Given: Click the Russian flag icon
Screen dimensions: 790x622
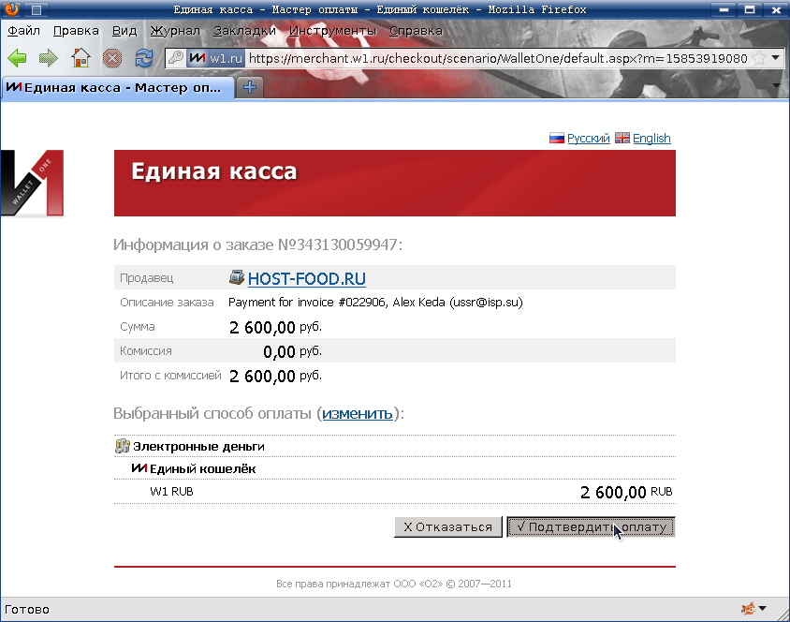Looking at the screenshot, I should [557, 138].
